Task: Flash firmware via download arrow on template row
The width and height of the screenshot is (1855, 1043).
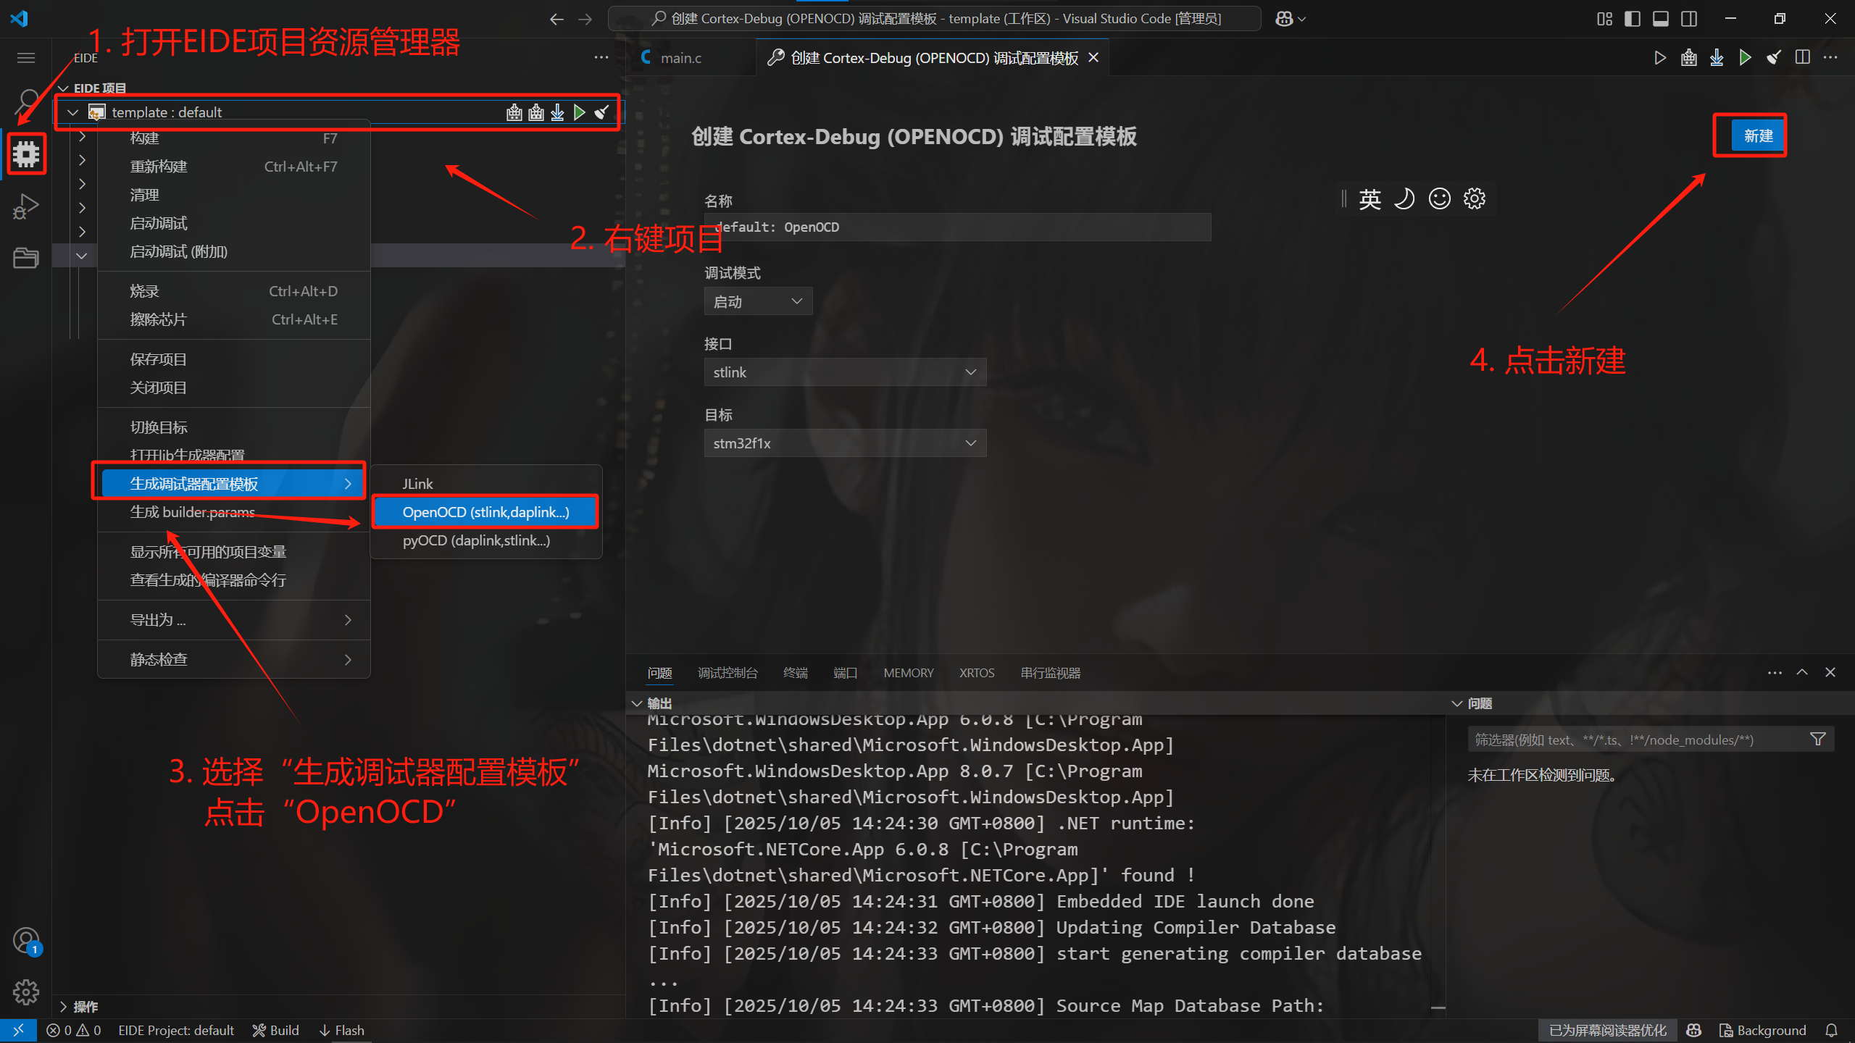Action: 557,112
